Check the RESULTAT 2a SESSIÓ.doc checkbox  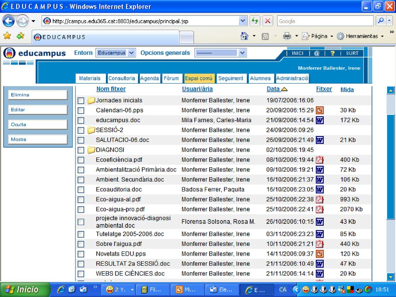(x=81, y=264)
